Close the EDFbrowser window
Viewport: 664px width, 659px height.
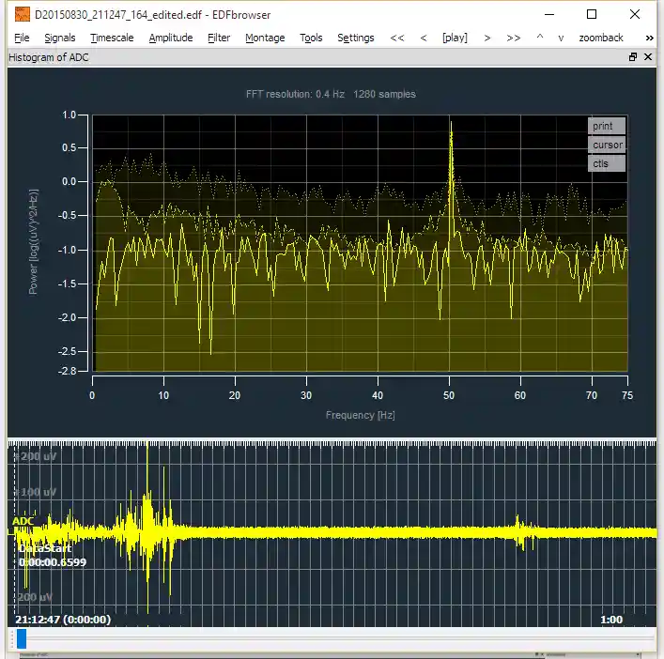pyautogui.click(x=634, y=14)
